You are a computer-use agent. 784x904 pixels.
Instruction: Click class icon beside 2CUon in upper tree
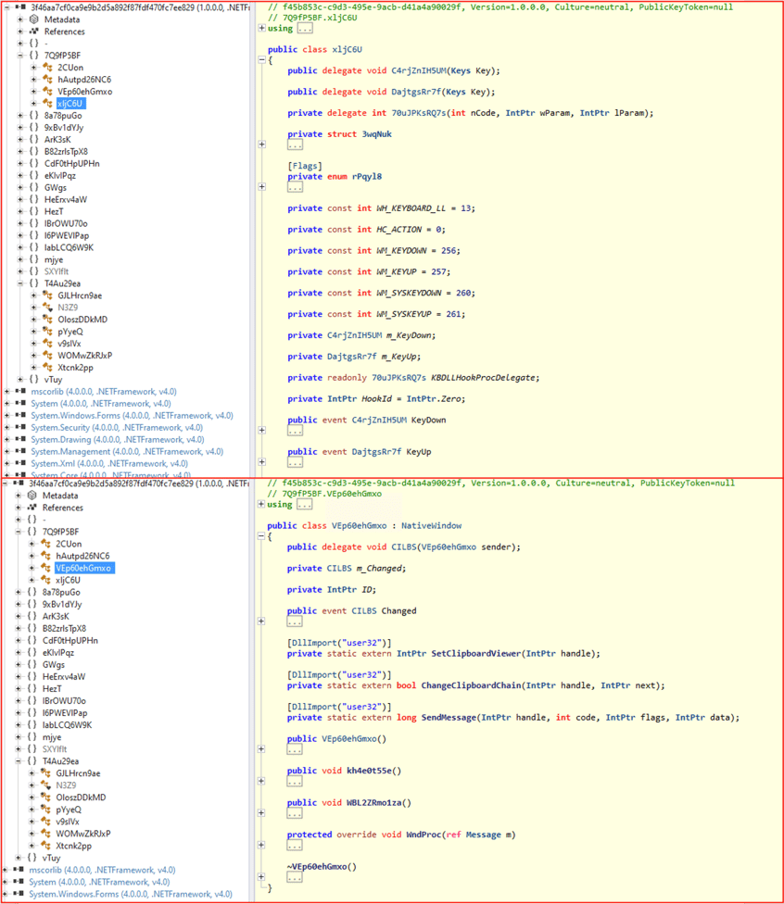click(x=47, y=68)
